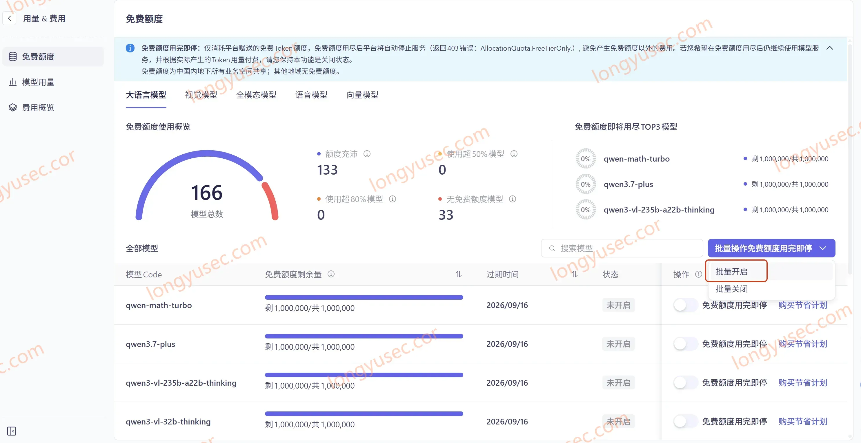Switch to 视觉模型 tab
861x443 pixels.
tap(201, 95)
